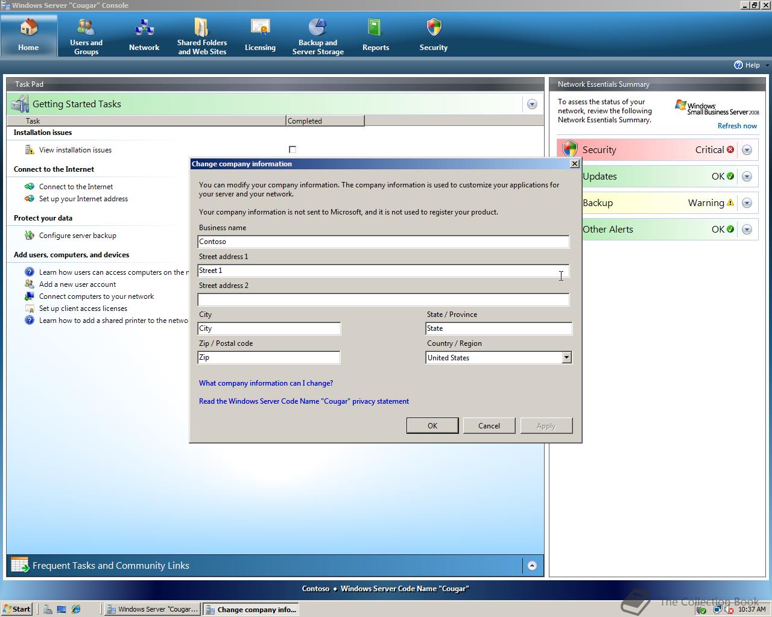Click Refresh now link

737,126
